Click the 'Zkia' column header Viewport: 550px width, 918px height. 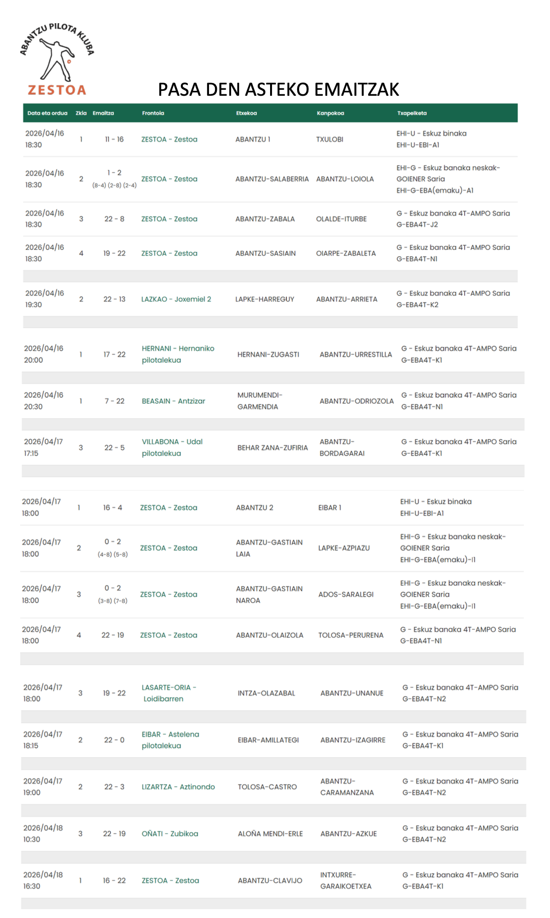(81, 113)
